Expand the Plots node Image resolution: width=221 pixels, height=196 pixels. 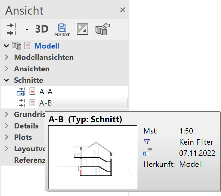click(6, 137)
